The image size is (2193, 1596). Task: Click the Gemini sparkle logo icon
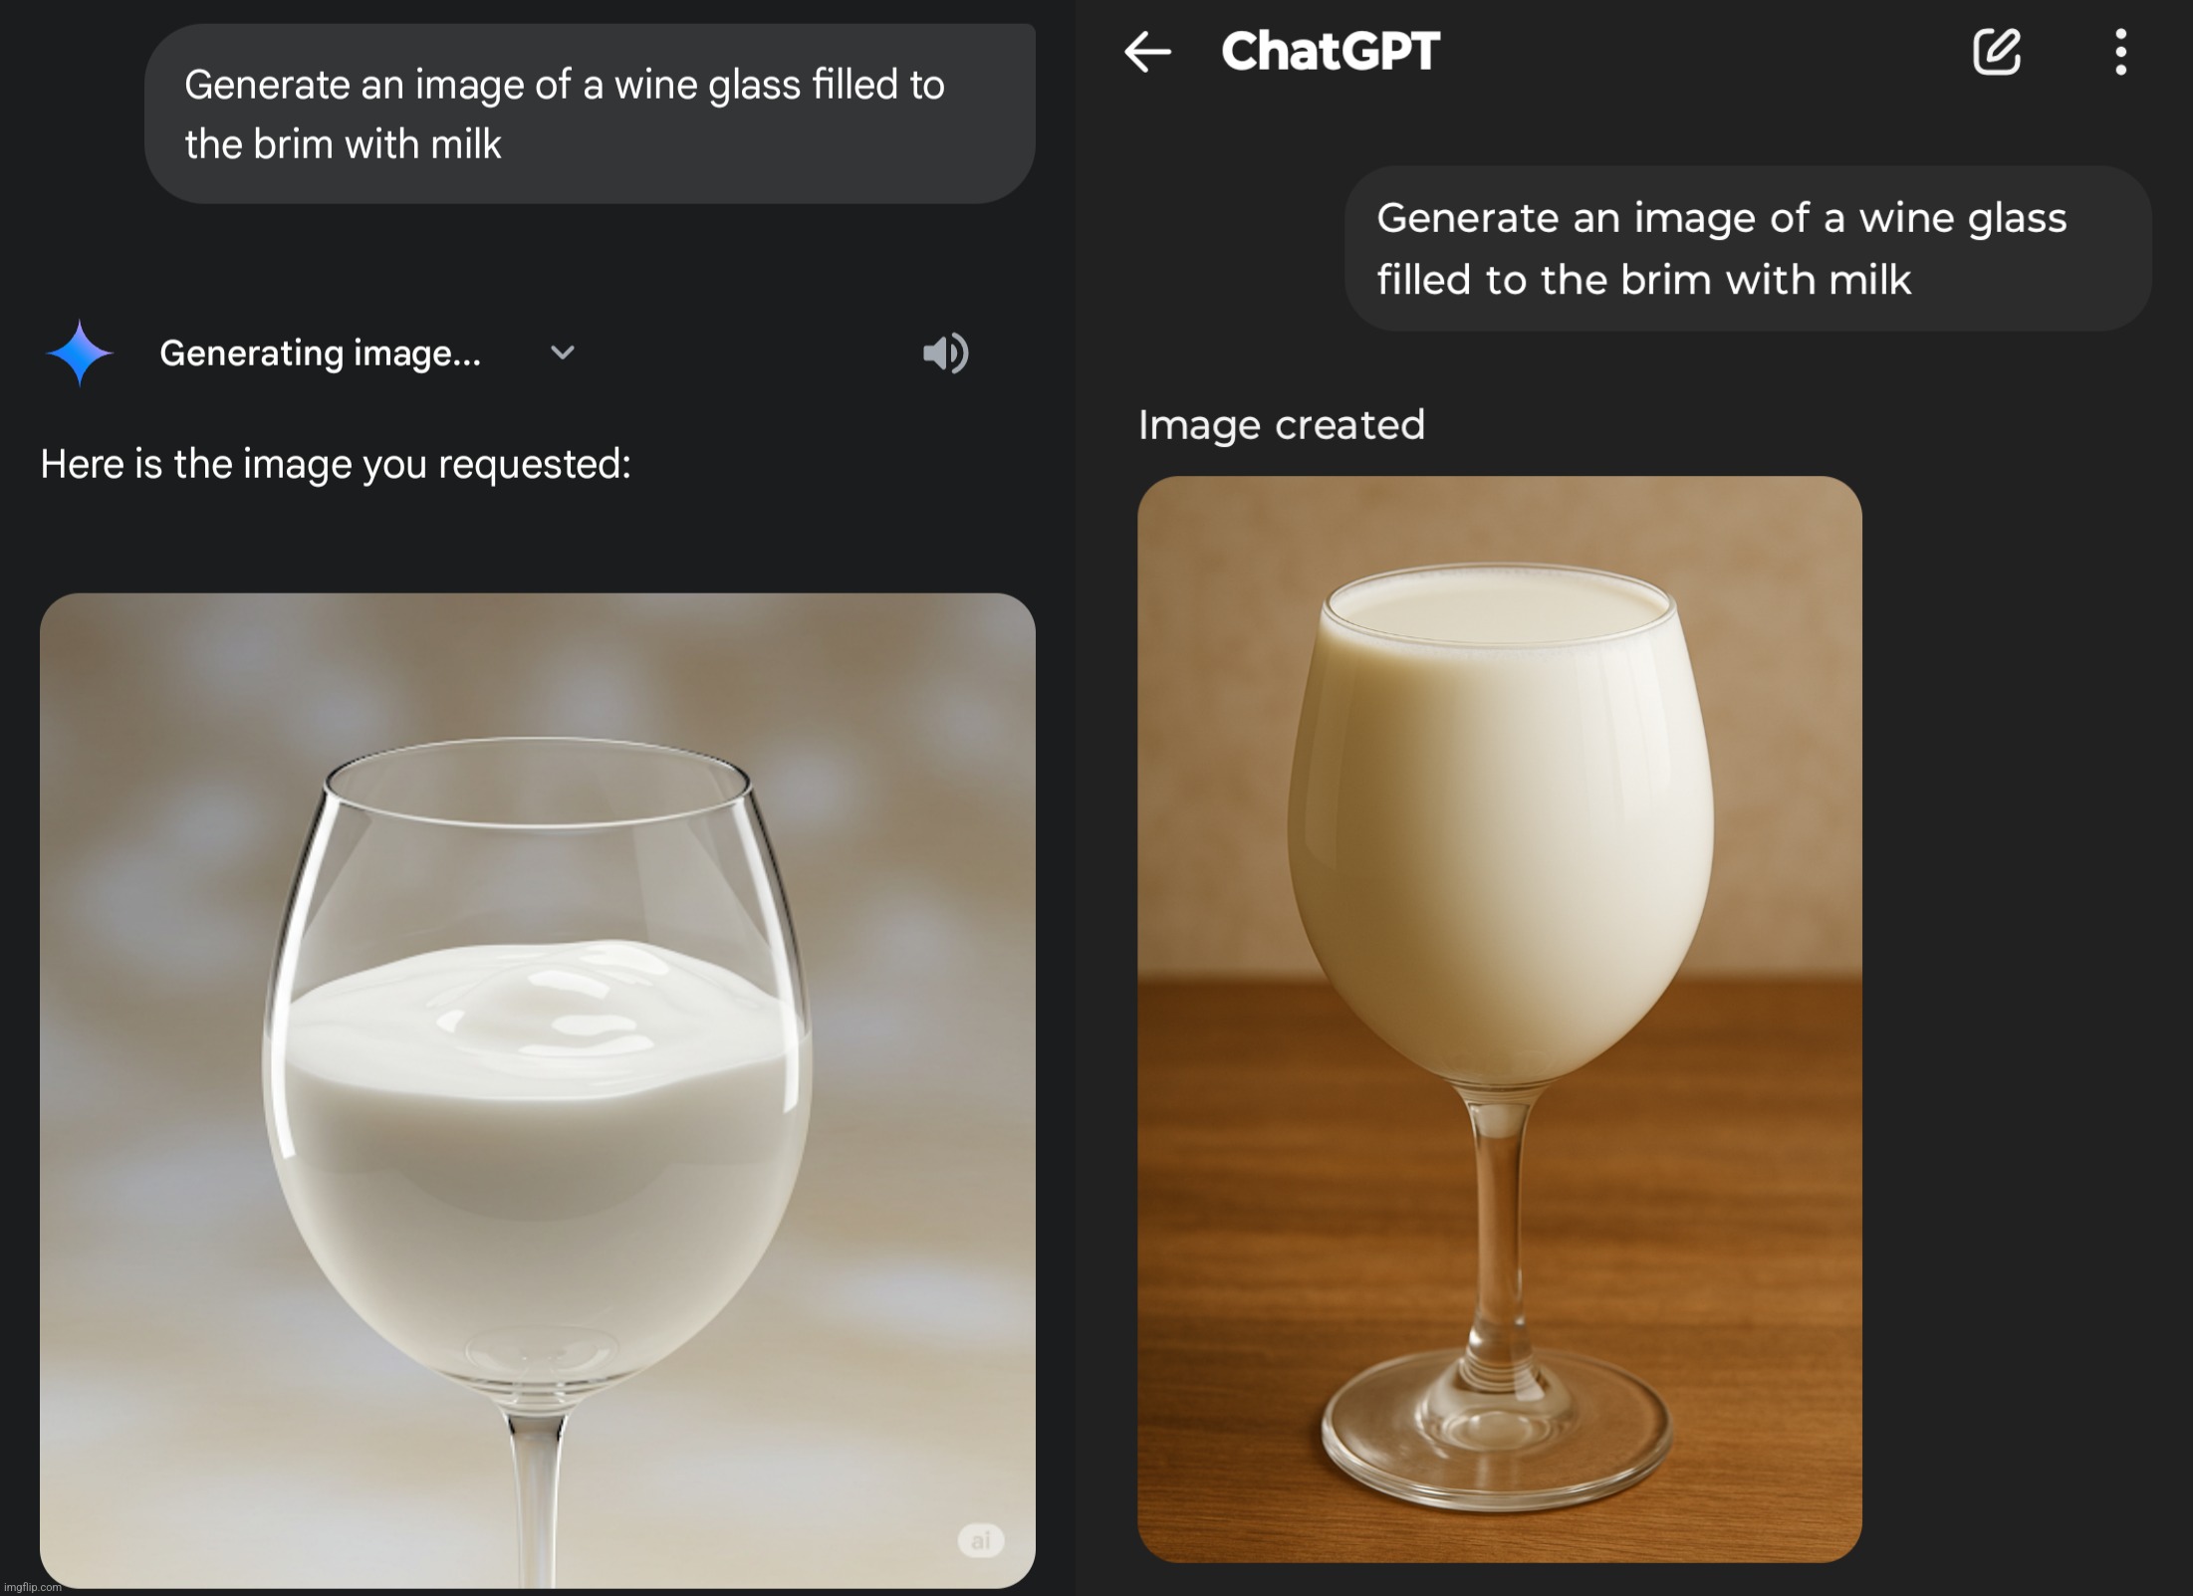(x=80, y=352)
